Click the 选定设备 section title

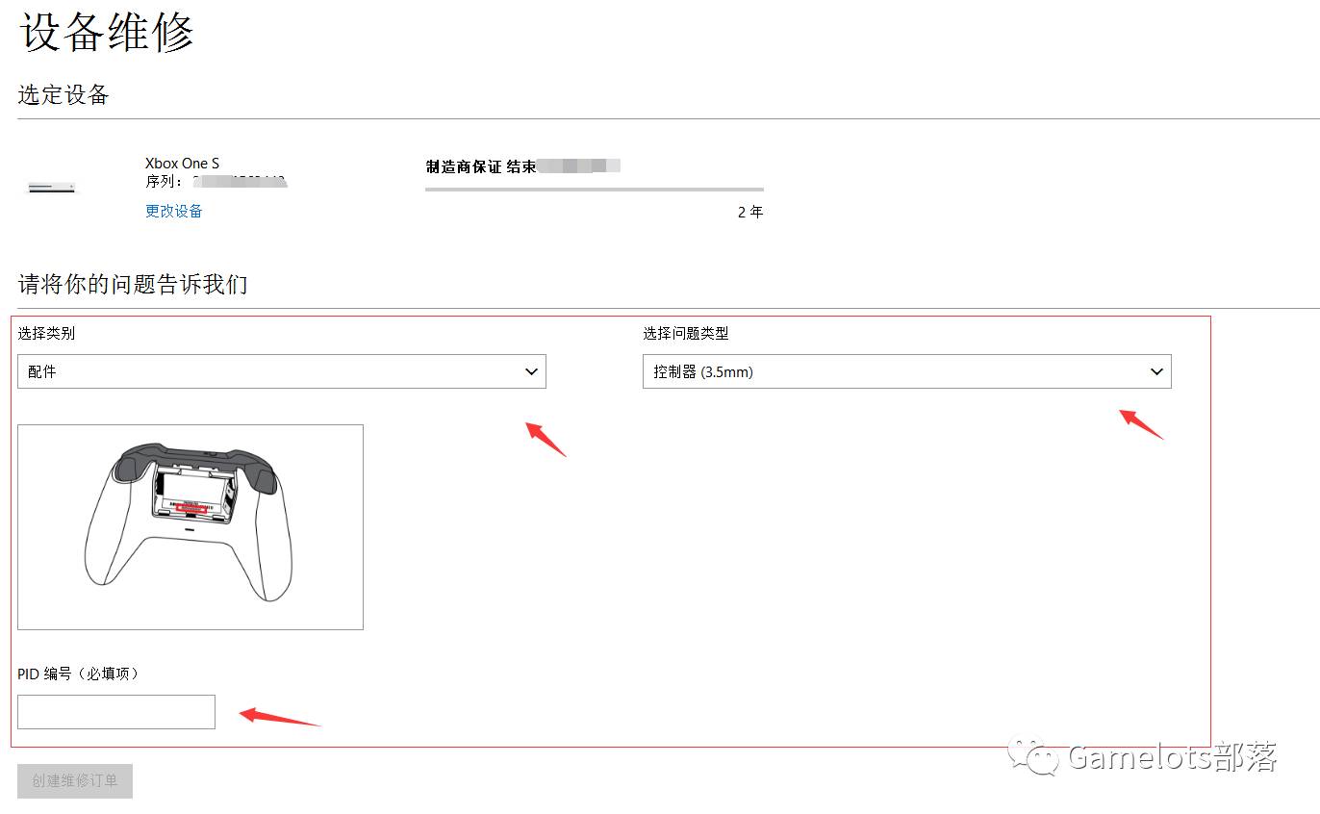63,94
